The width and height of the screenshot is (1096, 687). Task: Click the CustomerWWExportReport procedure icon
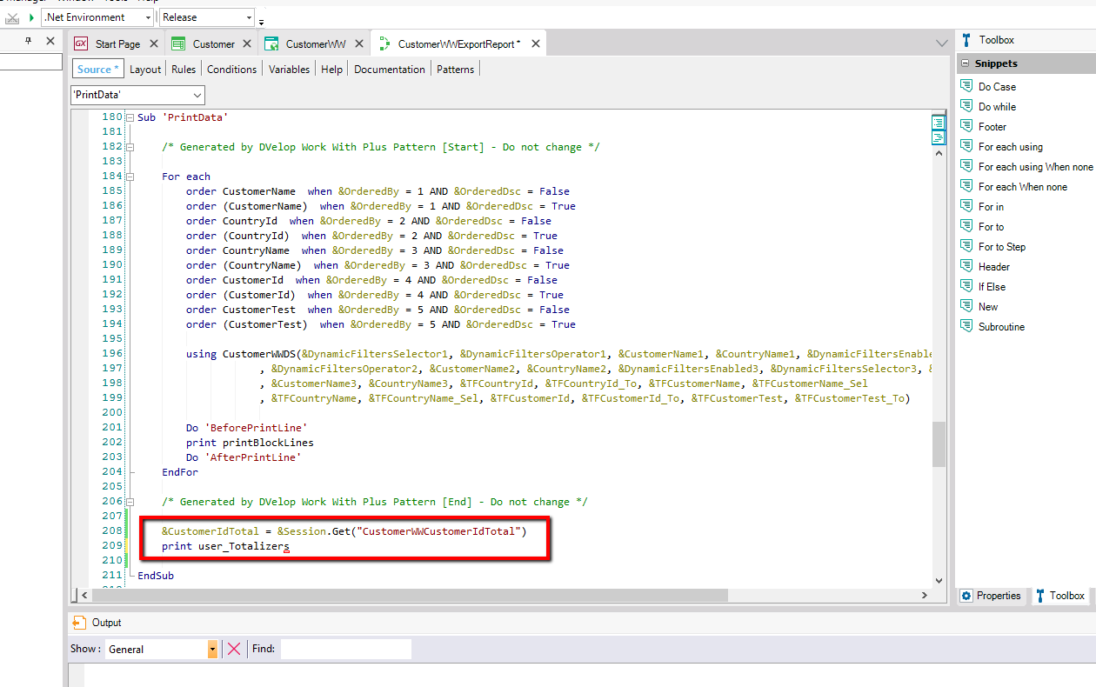pyautogui.click(x=384, y=44)
